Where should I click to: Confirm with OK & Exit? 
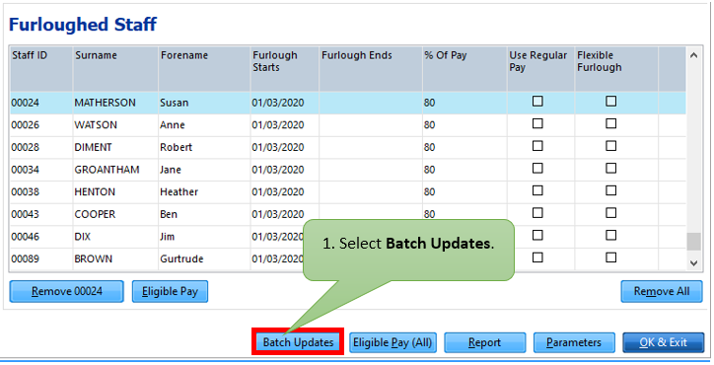tap(663, 342)
